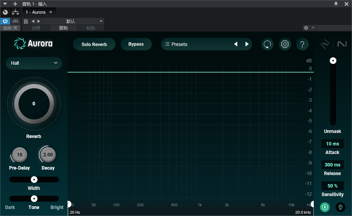Click the Release 300 ms field

point(332,165)
